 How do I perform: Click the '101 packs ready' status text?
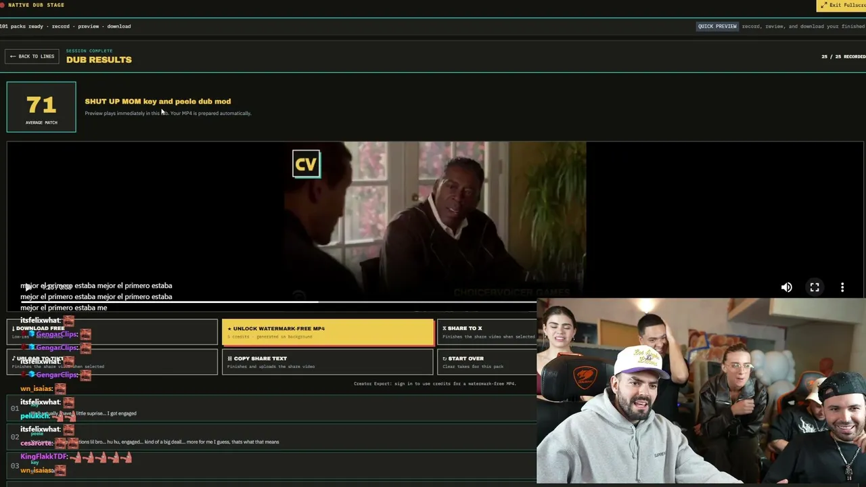(66, 26)
